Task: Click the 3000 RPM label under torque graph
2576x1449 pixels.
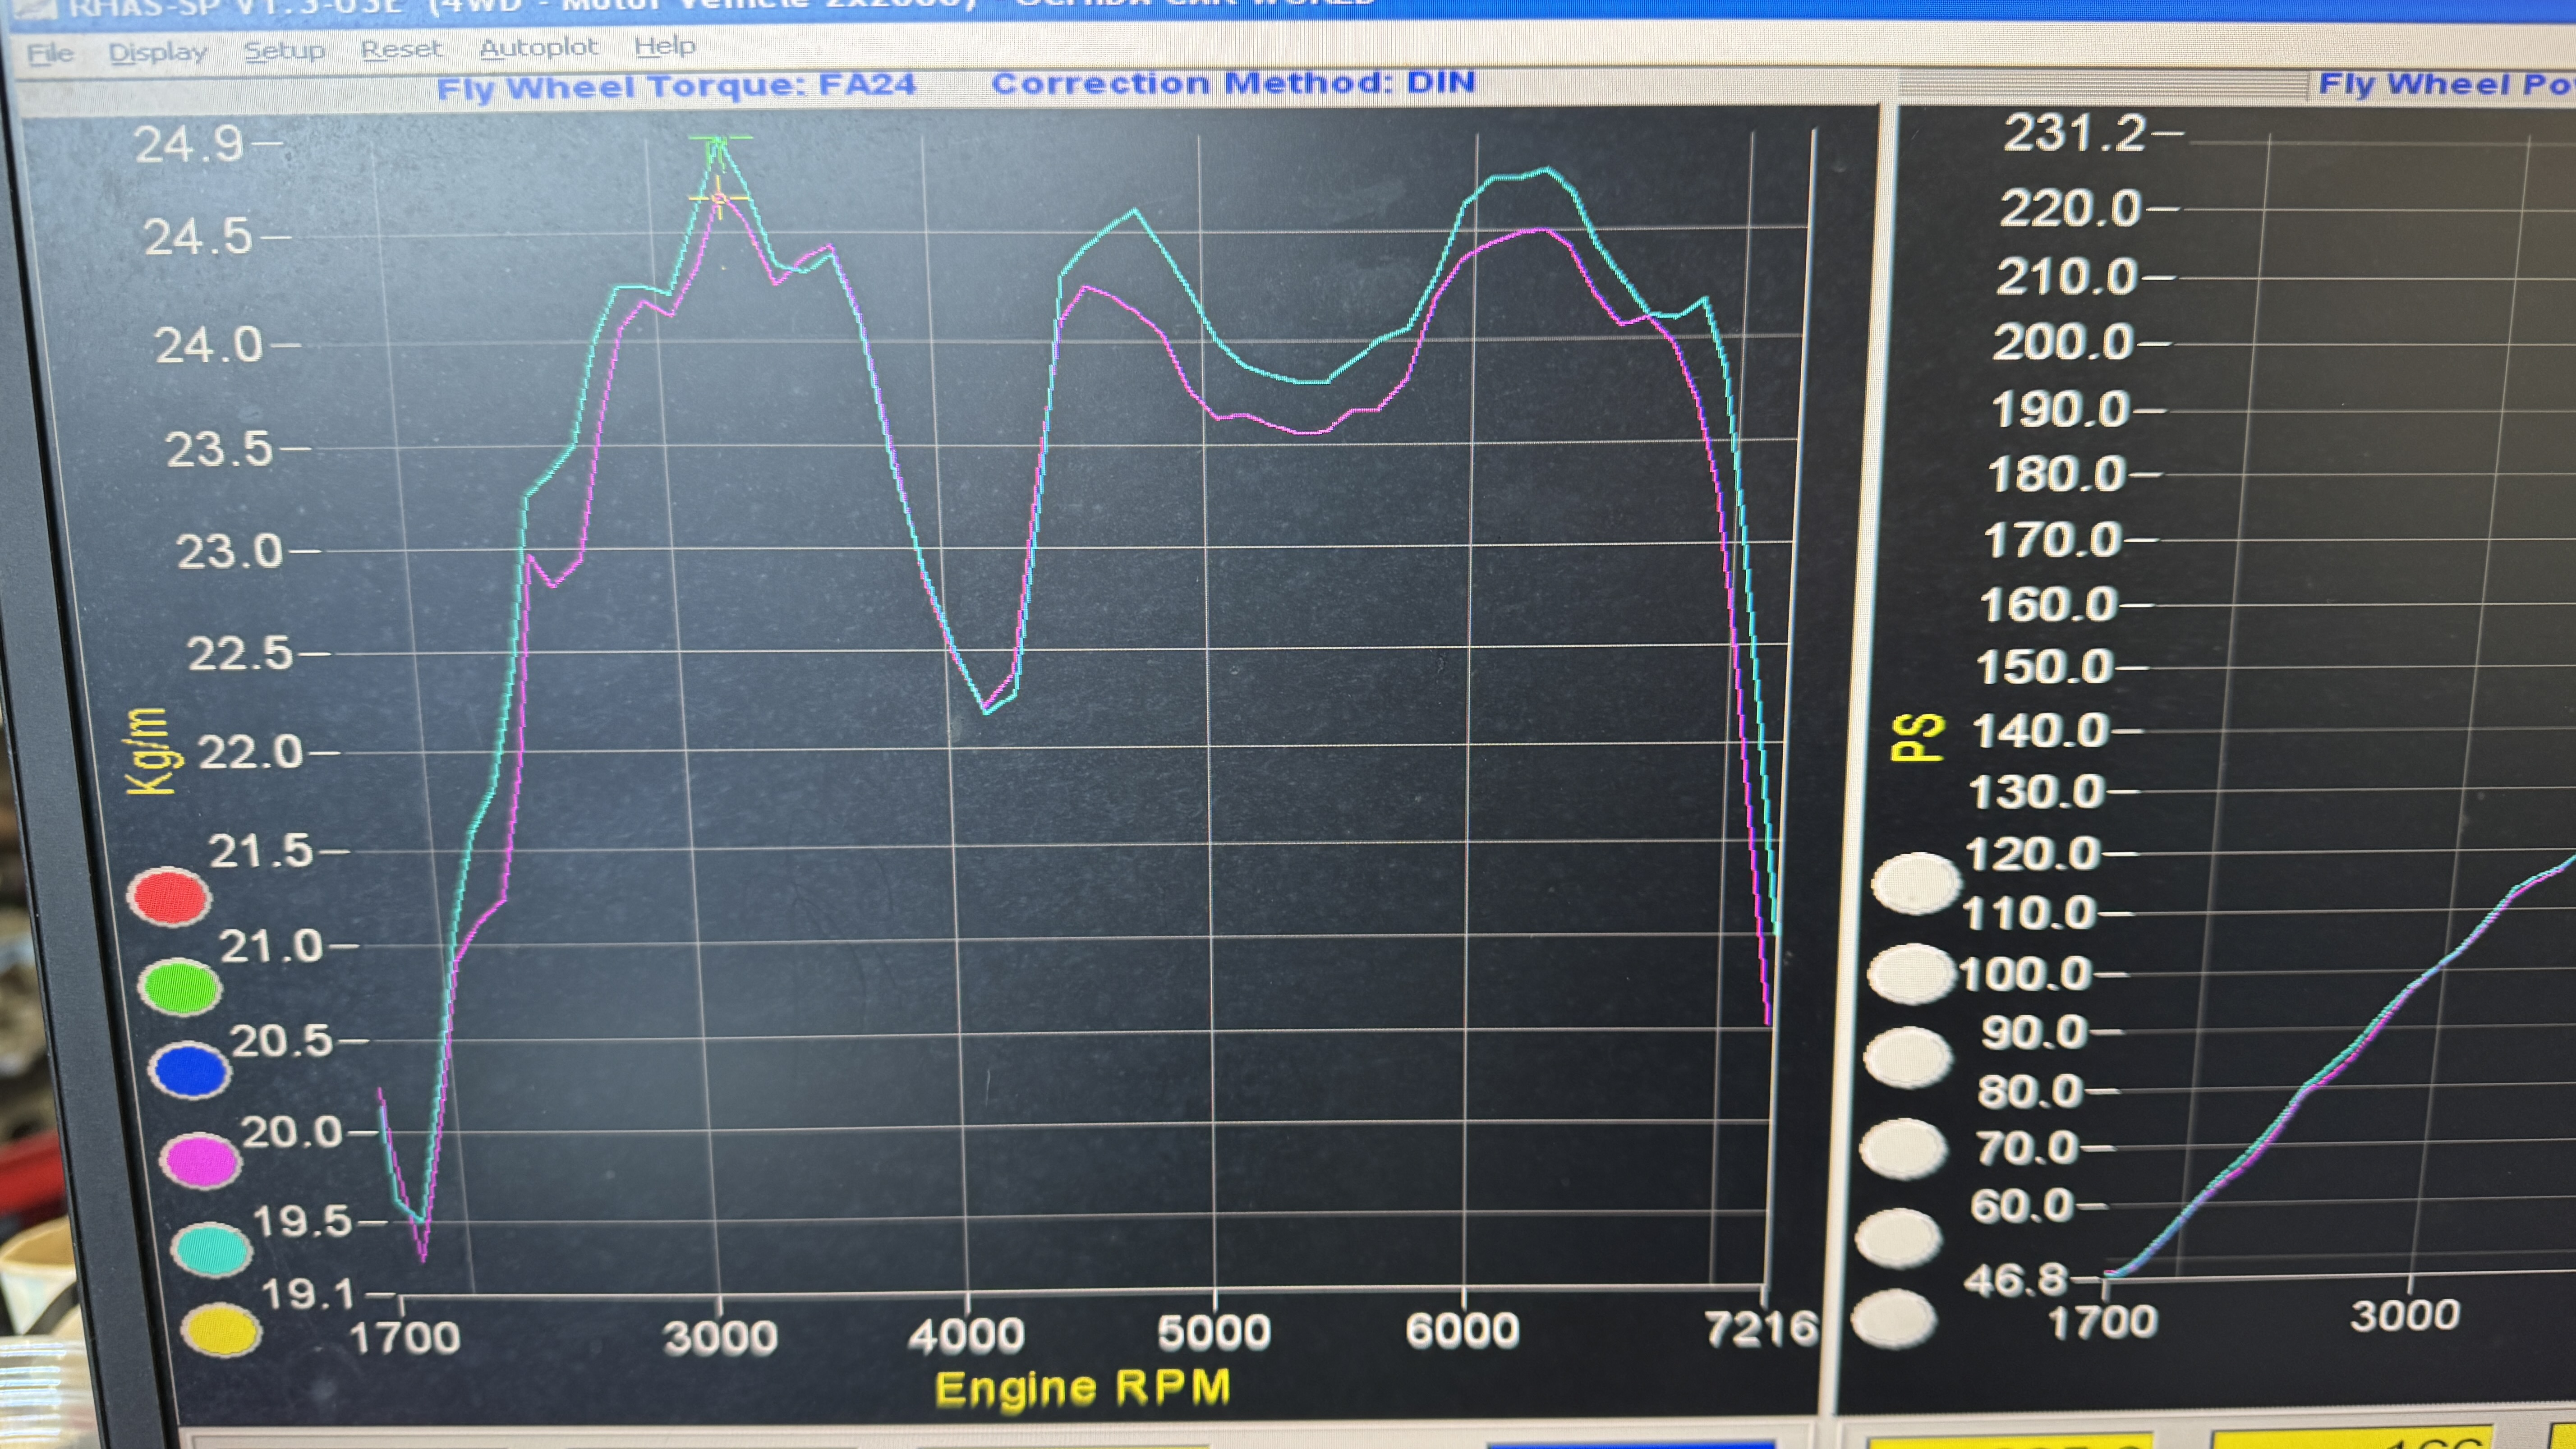Action: tap(720, 1337)
